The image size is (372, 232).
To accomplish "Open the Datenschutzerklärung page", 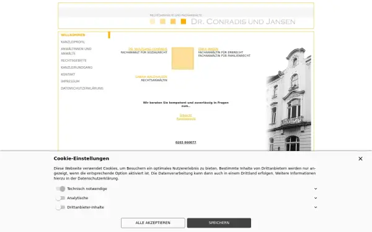I will (x=82, y=88).
